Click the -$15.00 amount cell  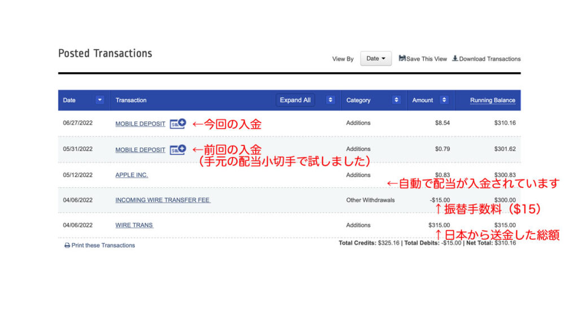click(x=440, y=200)
